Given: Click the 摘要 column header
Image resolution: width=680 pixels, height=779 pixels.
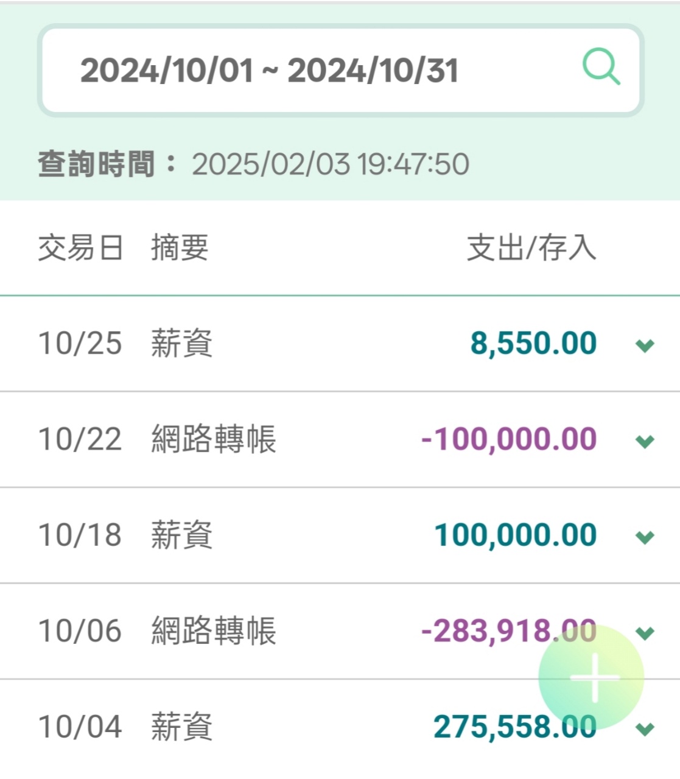Looking at the screenshot, I should [x=180, y=248].
